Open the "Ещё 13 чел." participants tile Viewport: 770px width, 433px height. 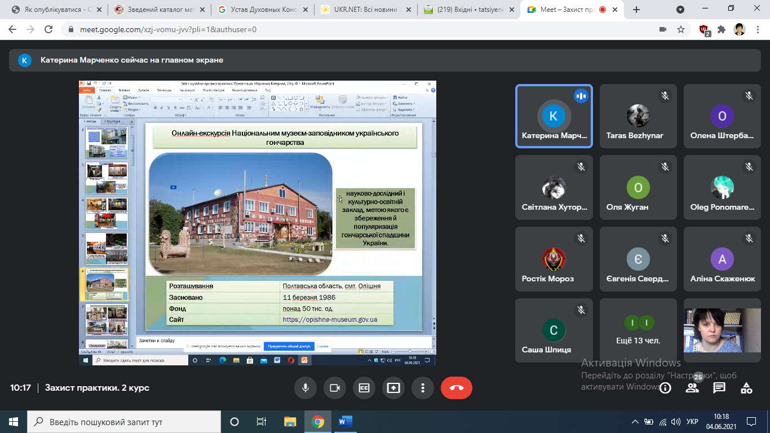point(638,330)
